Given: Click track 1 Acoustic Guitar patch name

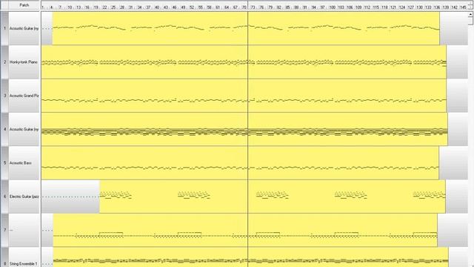Looking at the screenshot, I should tap(24, 28).
